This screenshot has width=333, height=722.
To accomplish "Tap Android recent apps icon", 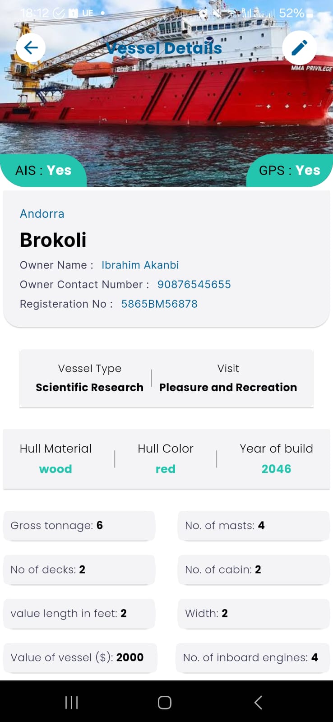I will click(x=72, y=702).
